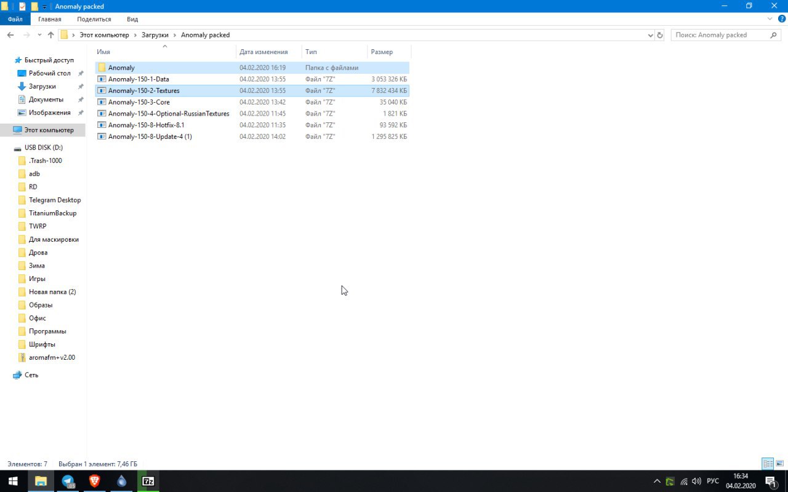Select Anomaly packed breadcrumb segment

pyautogui.click(x=205, y=35)
